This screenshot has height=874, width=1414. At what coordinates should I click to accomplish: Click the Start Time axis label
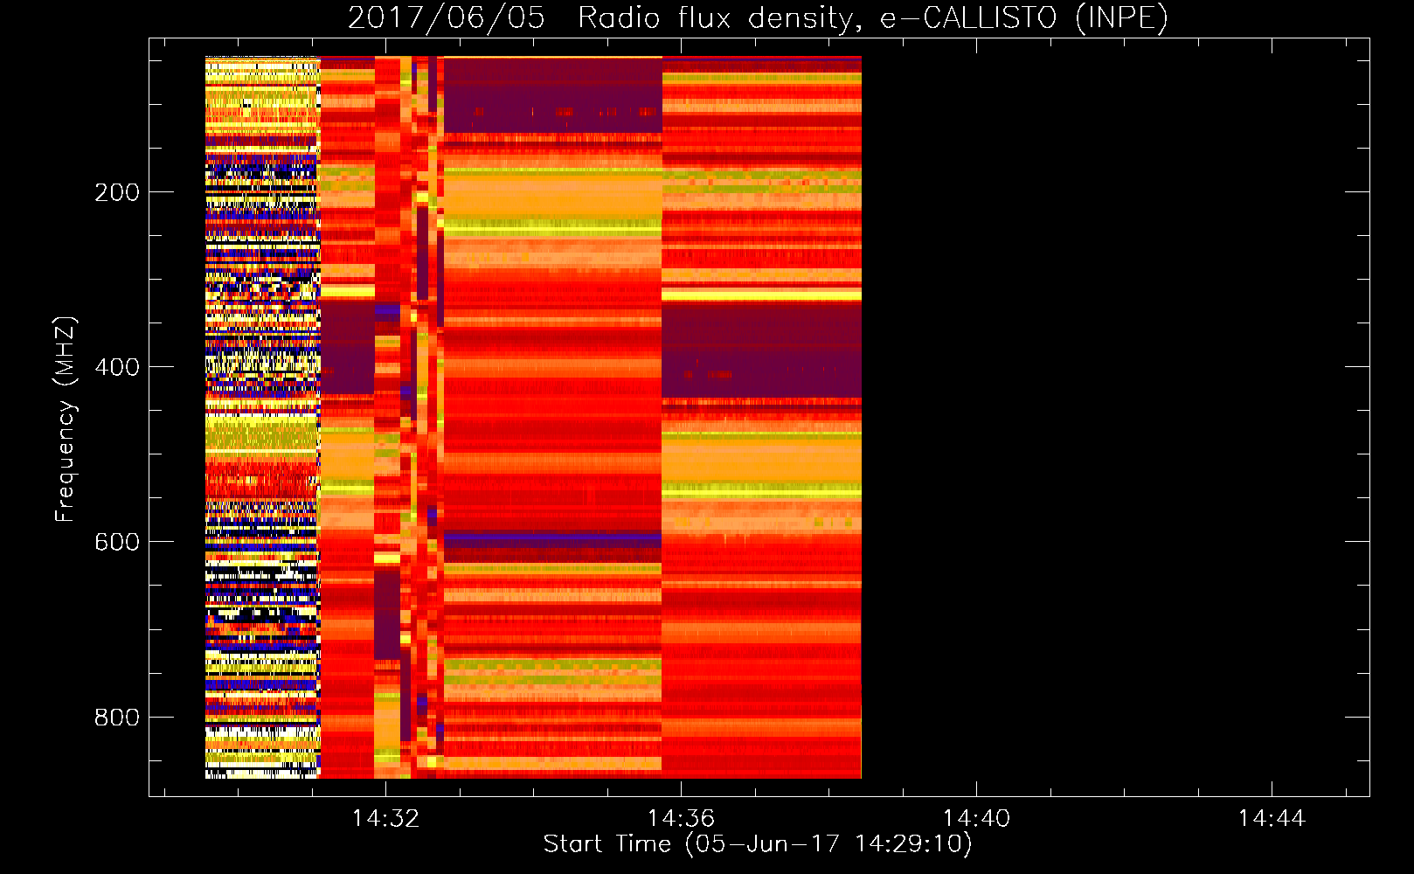[758, 844]
